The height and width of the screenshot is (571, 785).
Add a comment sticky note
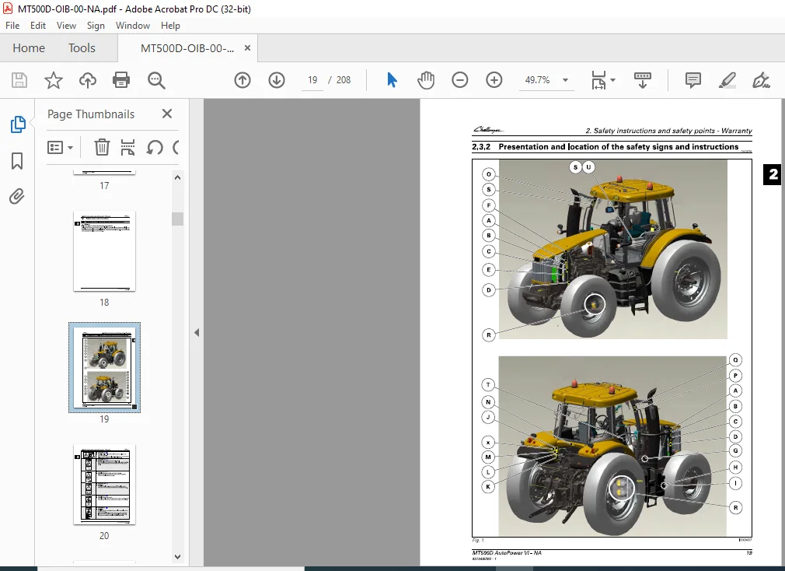click(x=693, y=80)
